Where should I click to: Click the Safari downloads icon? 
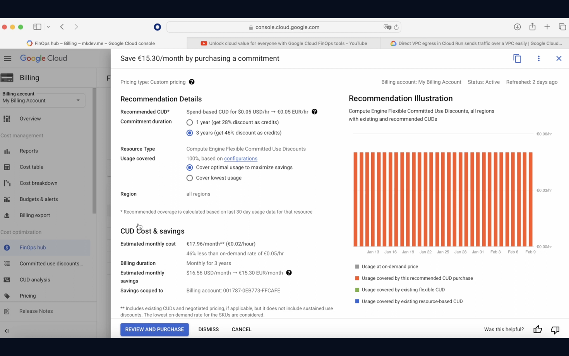click(x=517, y=27)
